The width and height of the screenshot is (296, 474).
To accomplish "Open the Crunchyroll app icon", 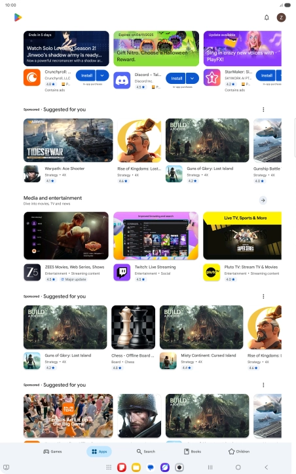I will pos(32,77).
